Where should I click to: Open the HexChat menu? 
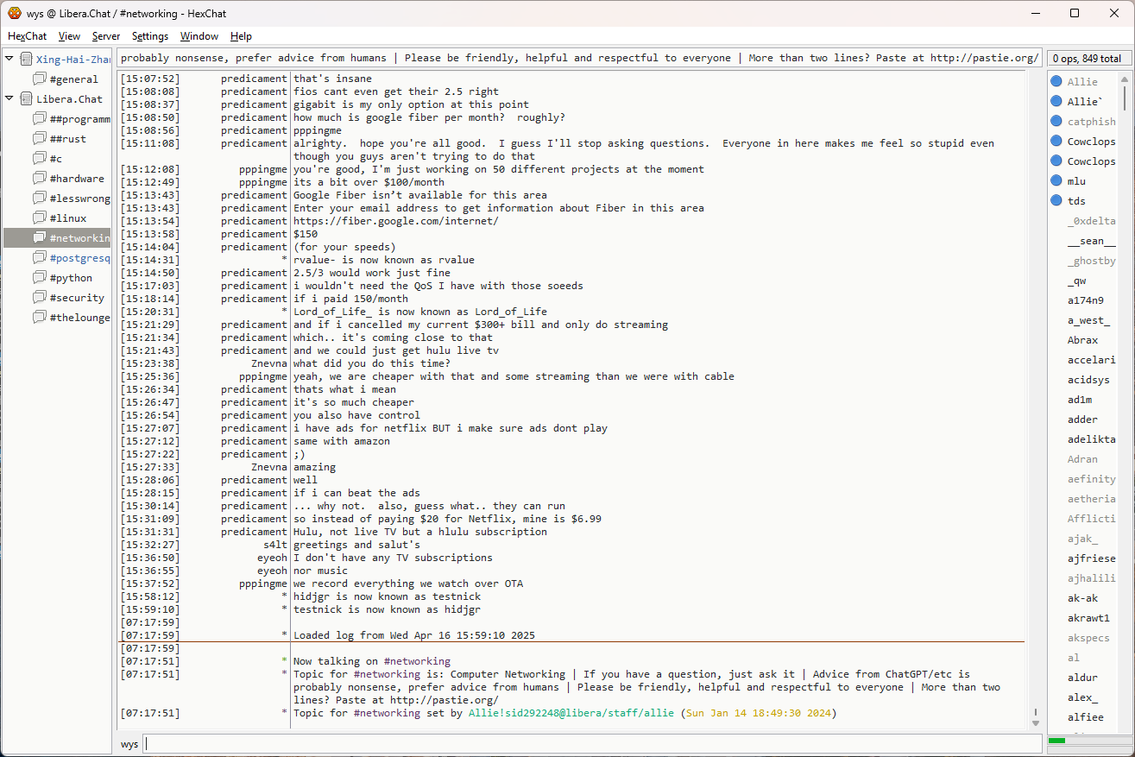[27, 36]
